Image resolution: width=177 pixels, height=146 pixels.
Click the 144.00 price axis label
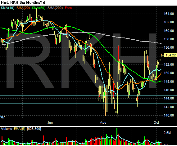(x=169, y=98)
